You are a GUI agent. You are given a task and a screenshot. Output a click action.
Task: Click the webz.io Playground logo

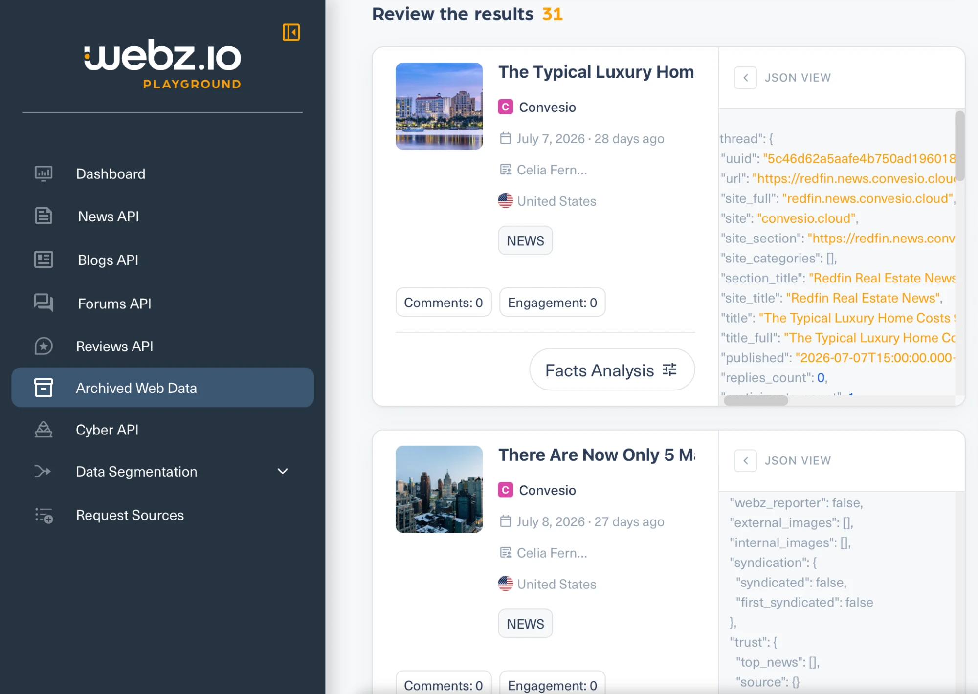(162, 64)
